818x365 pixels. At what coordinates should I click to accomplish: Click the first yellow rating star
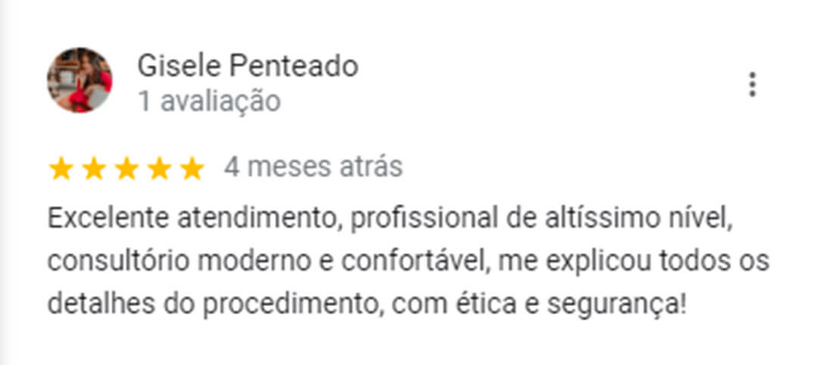[61, 169]
